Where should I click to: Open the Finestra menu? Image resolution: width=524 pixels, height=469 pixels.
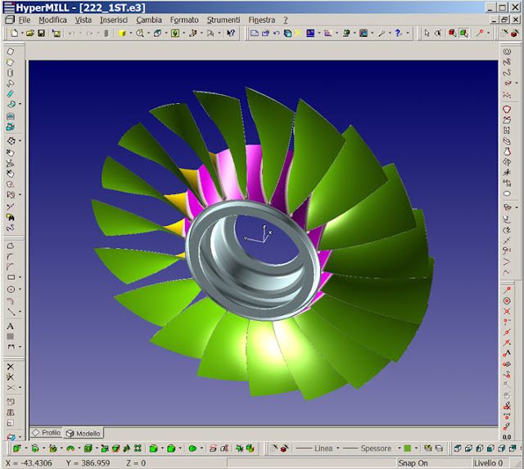(262, 20)
